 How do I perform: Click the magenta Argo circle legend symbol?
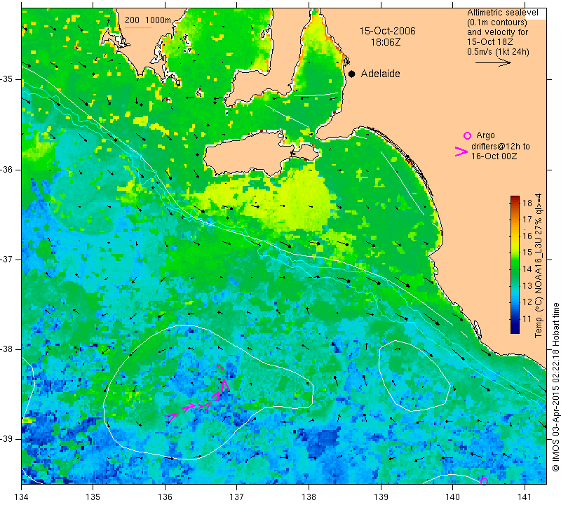[x=467, y=135]
